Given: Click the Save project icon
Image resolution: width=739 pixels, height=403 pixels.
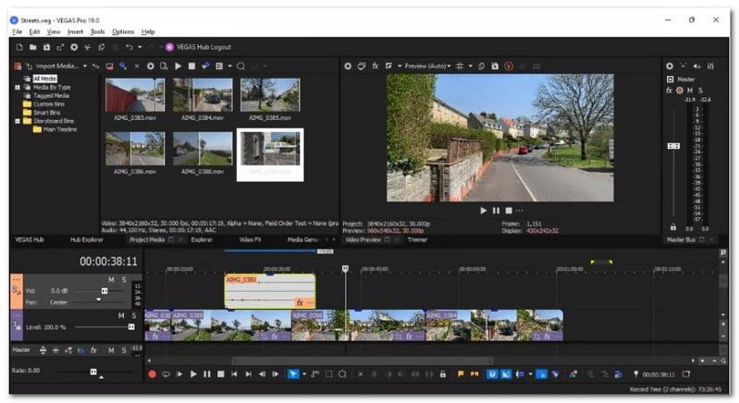Looking at the screenshot, I should (x=46, y=46).
